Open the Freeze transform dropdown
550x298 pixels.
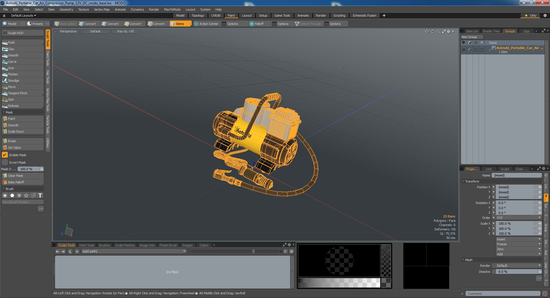click(x=518, y=244)
